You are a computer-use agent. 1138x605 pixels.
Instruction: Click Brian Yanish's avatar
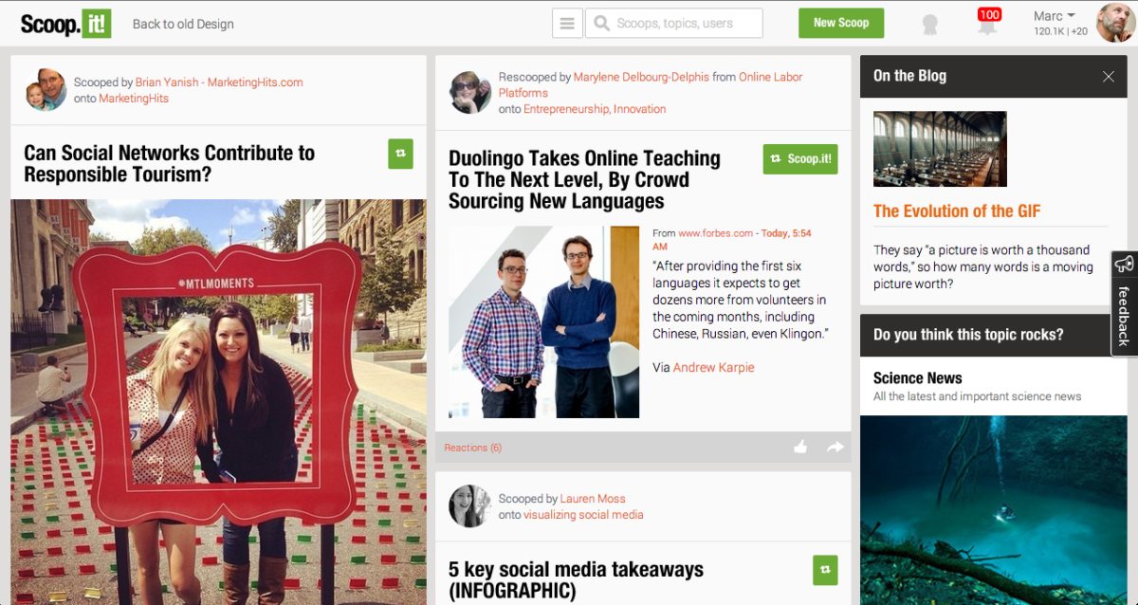point(46,90)
